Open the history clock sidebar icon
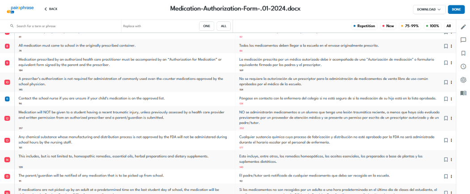Screen dimensions: 470x194 pos(463,66)
